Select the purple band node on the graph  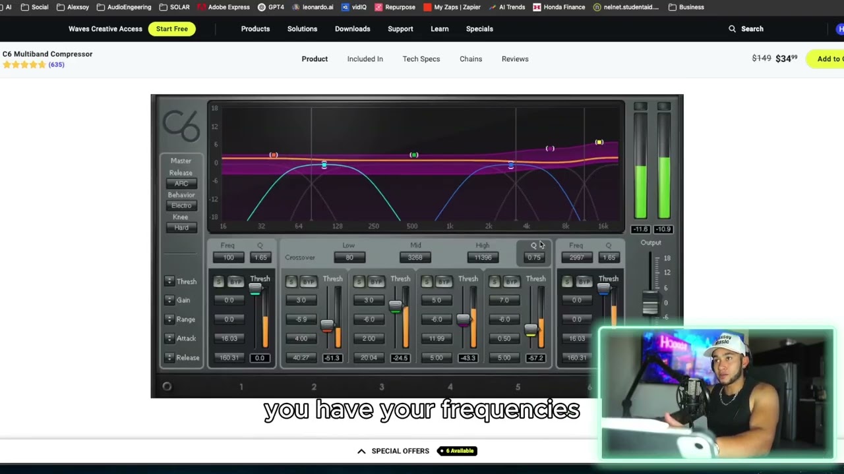[x=550, y=149]
